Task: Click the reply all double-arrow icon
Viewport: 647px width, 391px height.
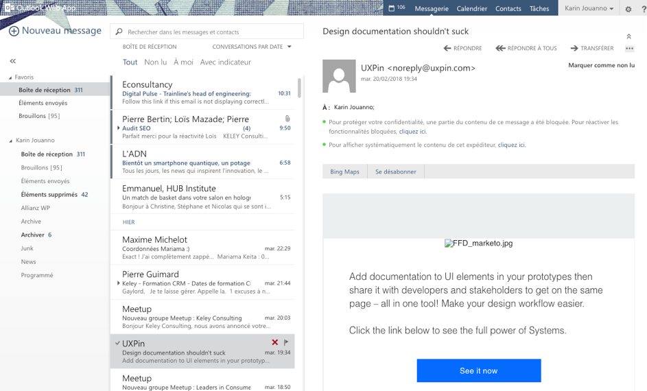Action: click(x=500, y=48)
